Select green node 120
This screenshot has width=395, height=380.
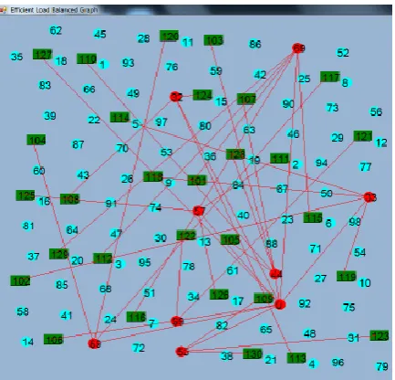169,37
